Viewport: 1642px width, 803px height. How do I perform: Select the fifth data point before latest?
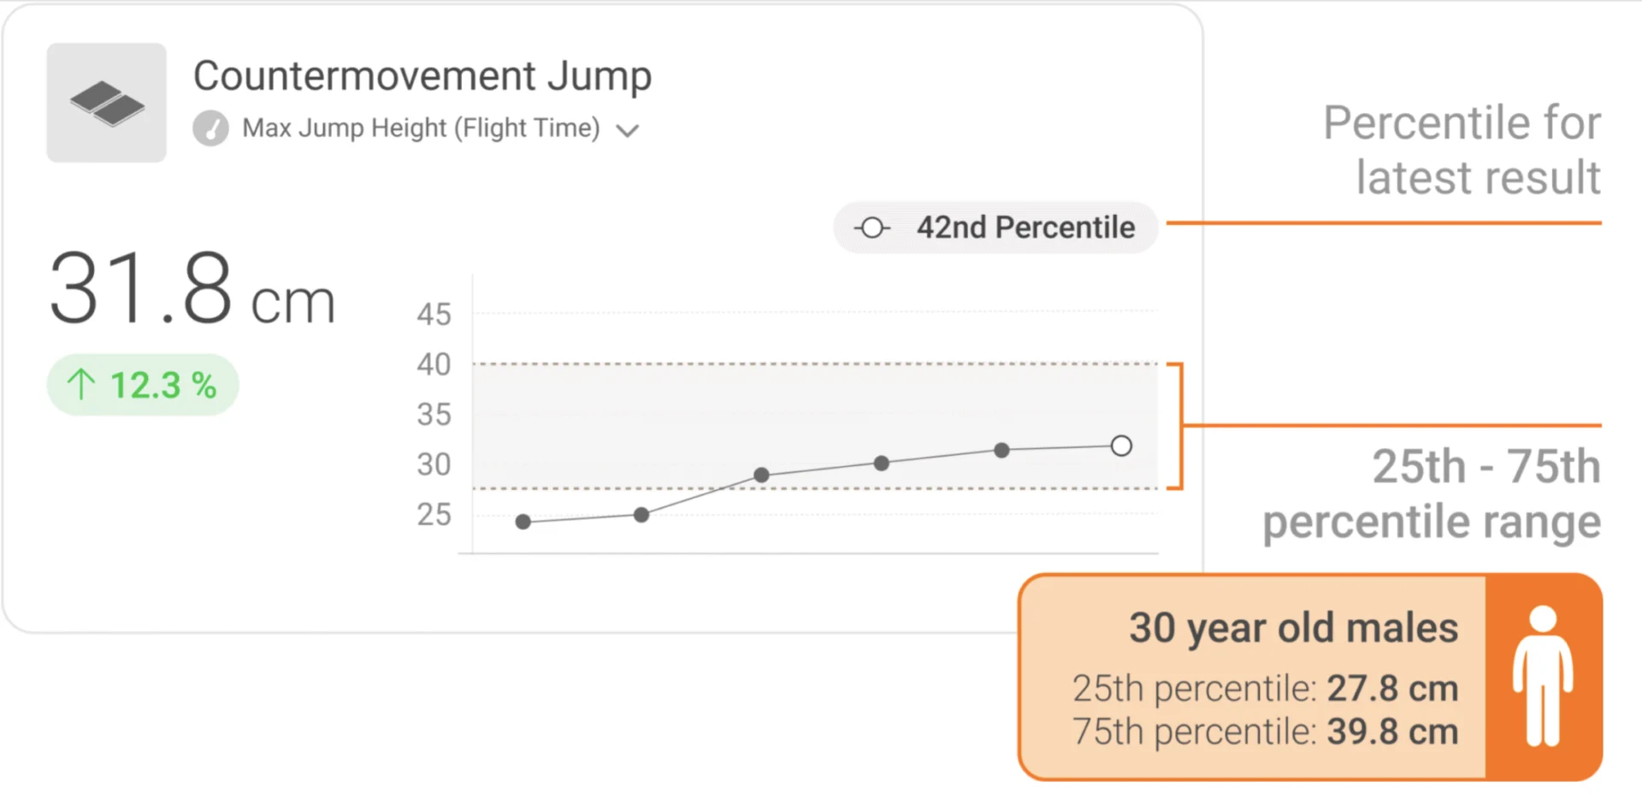(x=1001, y=450)
